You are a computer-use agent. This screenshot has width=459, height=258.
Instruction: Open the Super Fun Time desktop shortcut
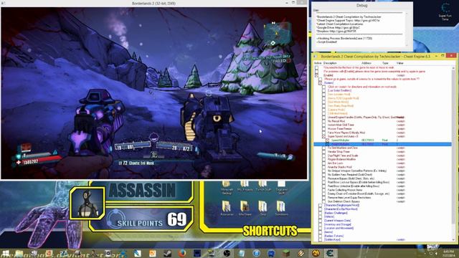[445, 11]
